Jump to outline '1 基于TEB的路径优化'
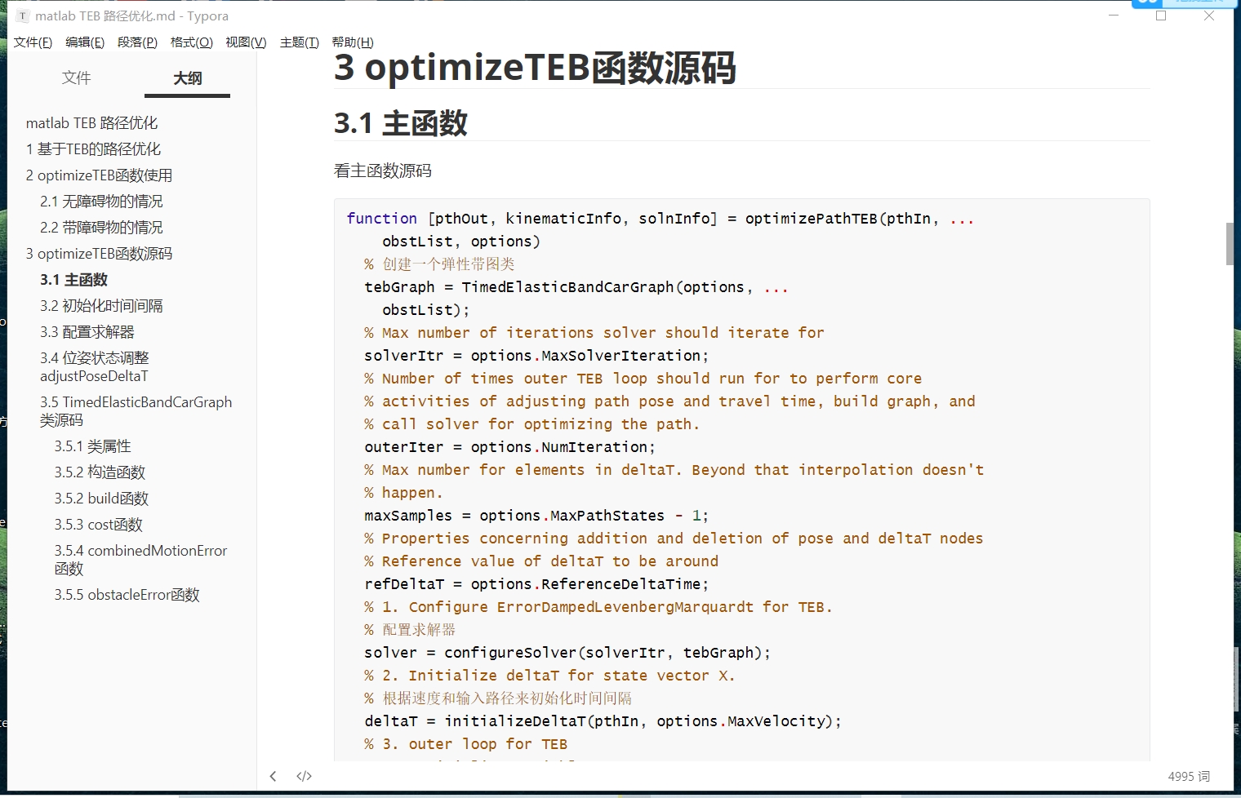 93,149
